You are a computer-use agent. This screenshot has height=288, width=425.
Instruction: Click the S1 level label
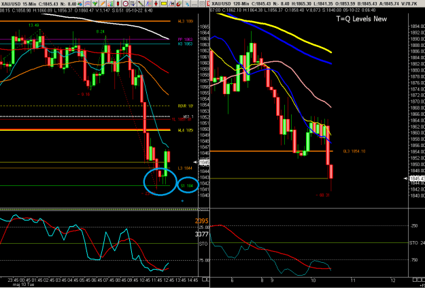point(186,186)
